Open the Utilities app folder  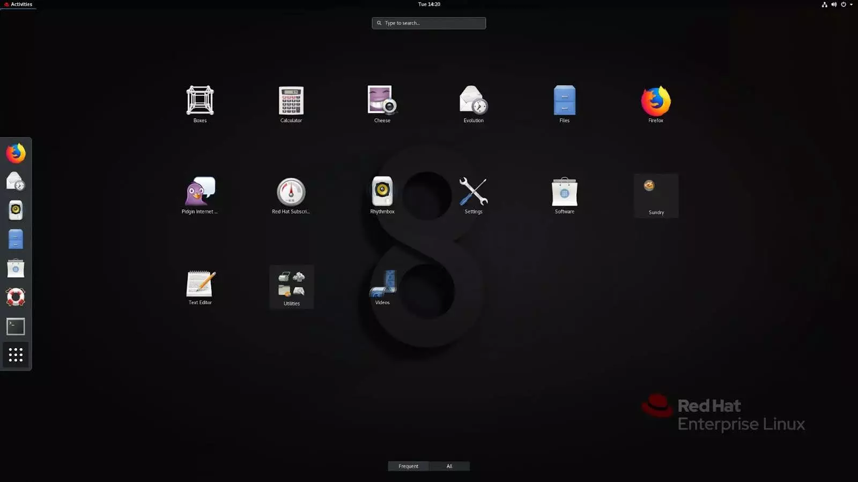coord(292,287)
